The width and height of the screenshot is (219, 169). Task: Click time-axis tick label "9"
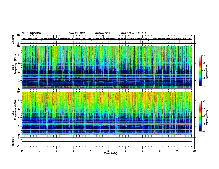click(x=177, y=151)
